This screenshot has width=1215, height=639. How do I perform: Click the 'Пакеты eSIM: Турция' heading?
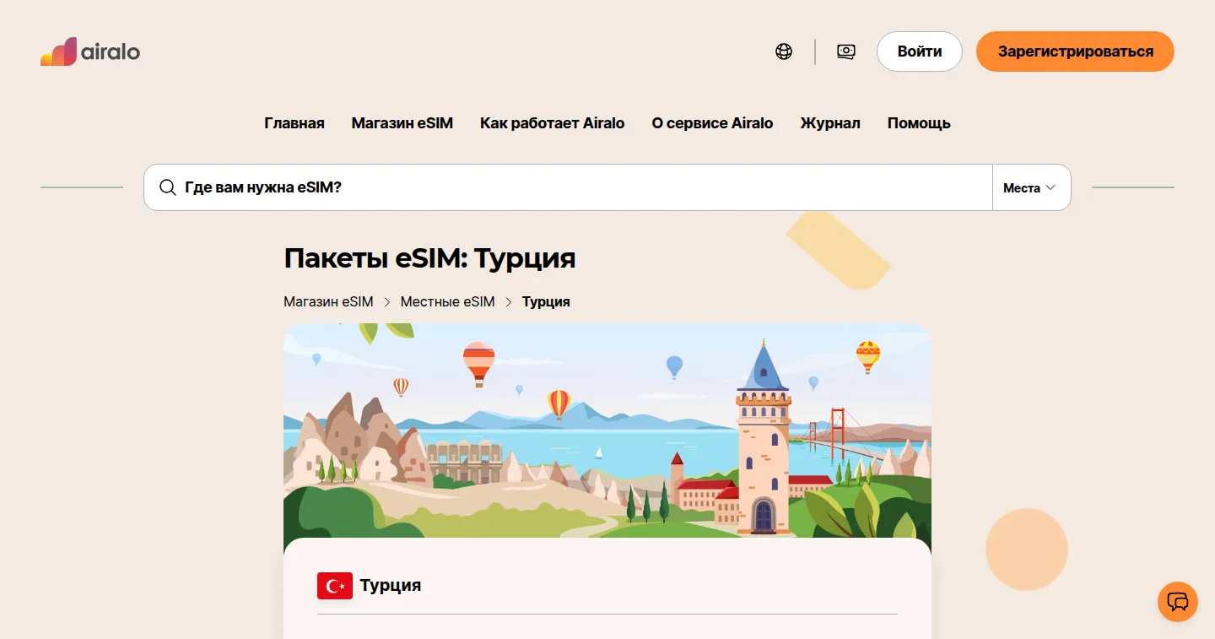[429, 258]
